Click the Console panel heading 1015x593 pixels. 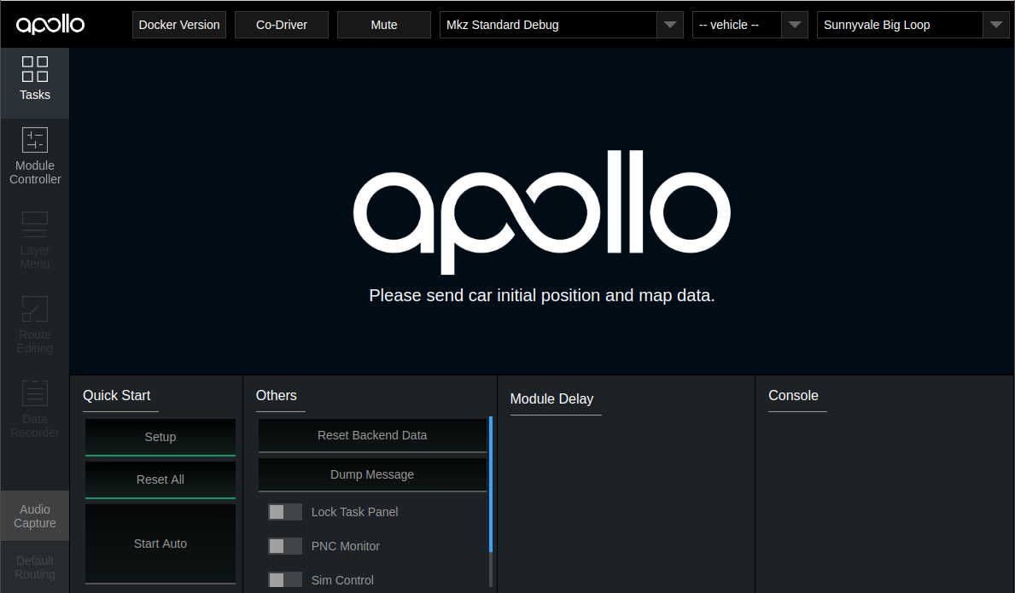pyautogui.click(x=793, y=395)
